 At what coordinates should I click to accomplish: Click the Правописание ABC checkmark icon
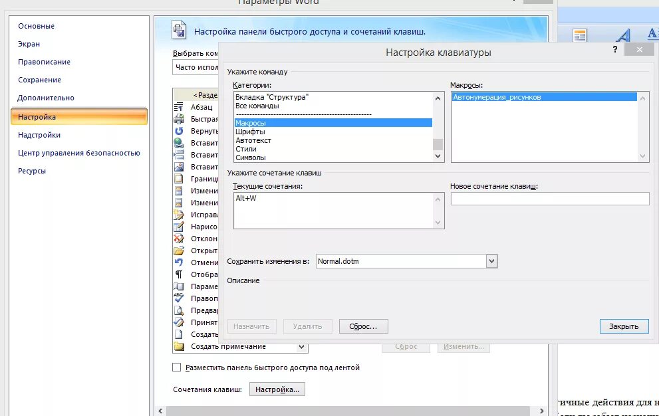(179, 298)
